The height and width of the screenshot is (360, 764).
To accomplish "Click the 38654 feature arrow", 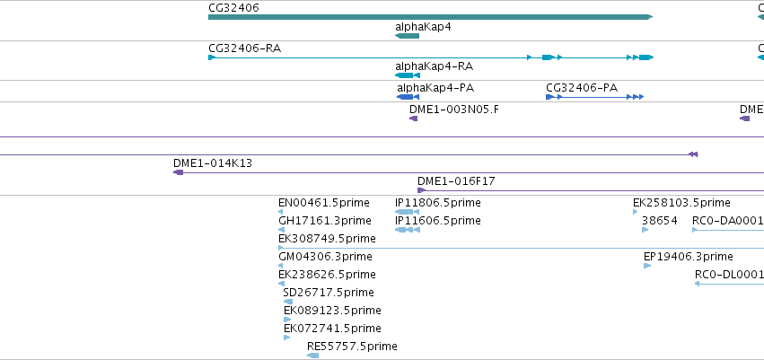I will tap(645, 230).
